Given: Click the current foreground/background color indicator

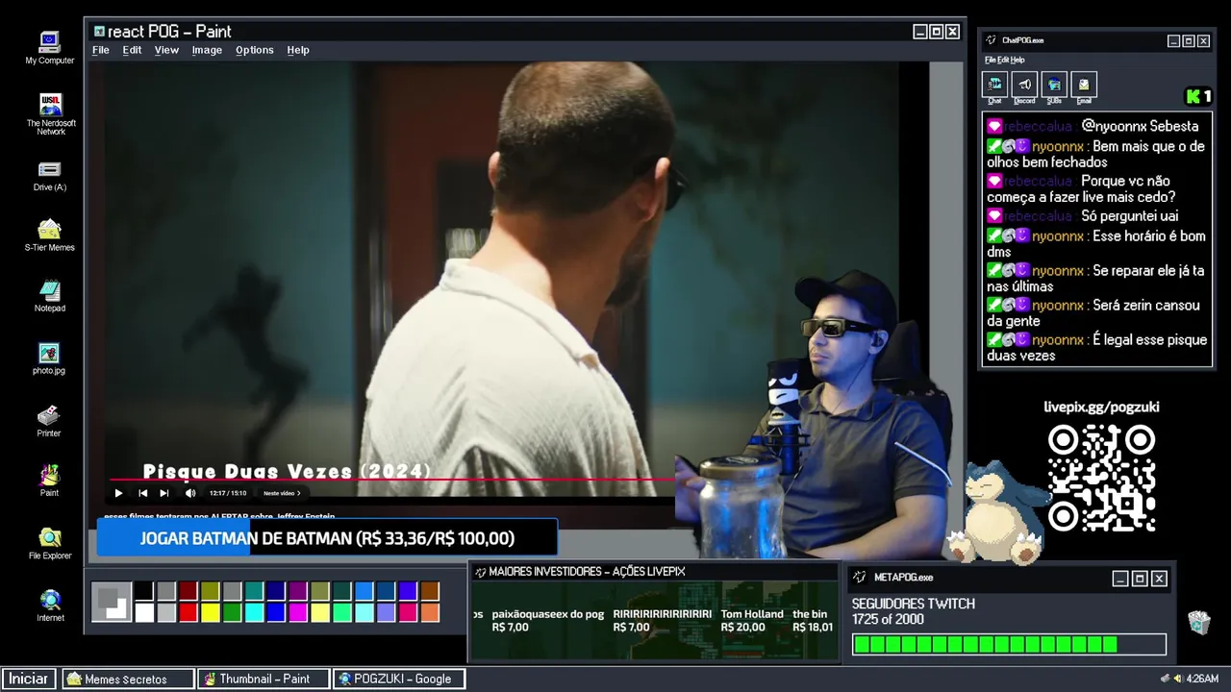Looking at the screenshot, I should [112, 602].
